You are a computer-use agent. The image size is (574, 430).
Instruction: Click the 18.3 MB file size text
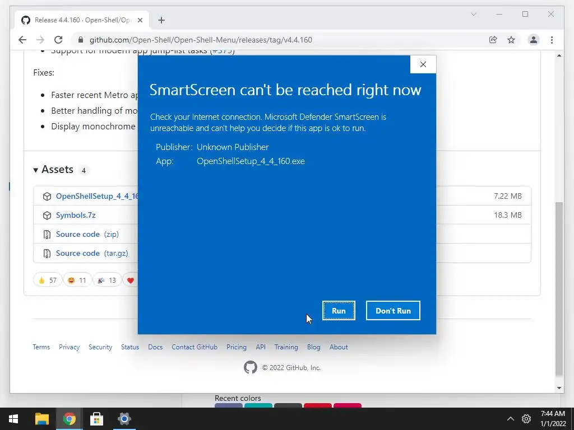tap(508, 215)
